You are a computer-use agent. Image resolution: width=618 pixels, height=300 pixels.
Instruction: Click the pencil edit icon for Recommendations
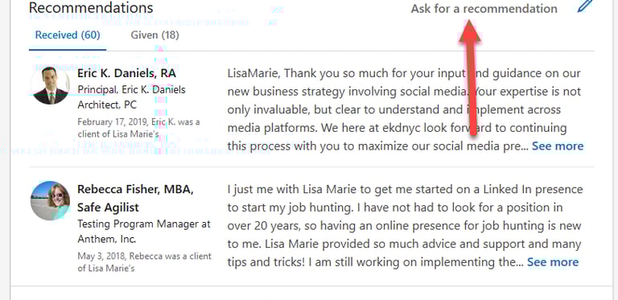pyautogui.click(x=585, y=6)
